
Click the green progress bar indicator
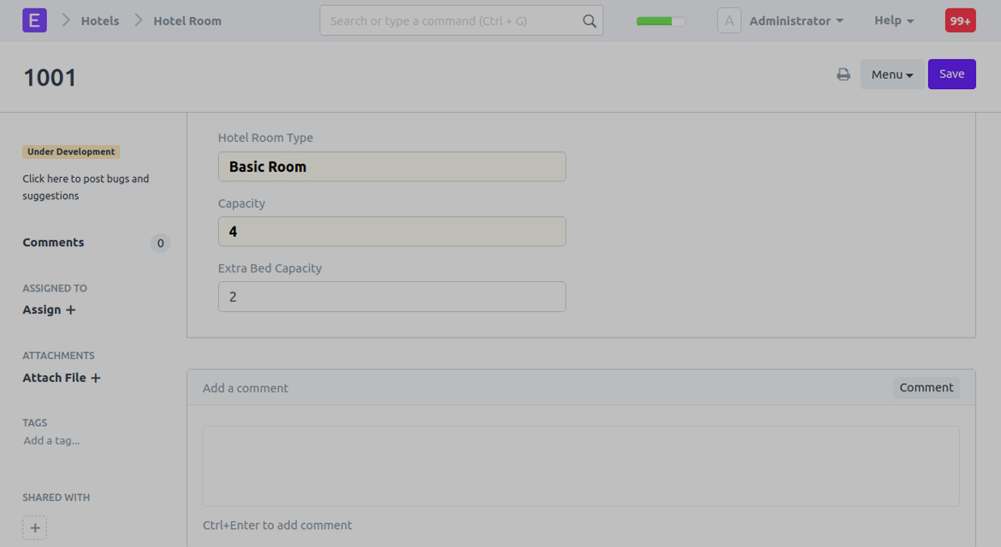[x=660, y=21]
